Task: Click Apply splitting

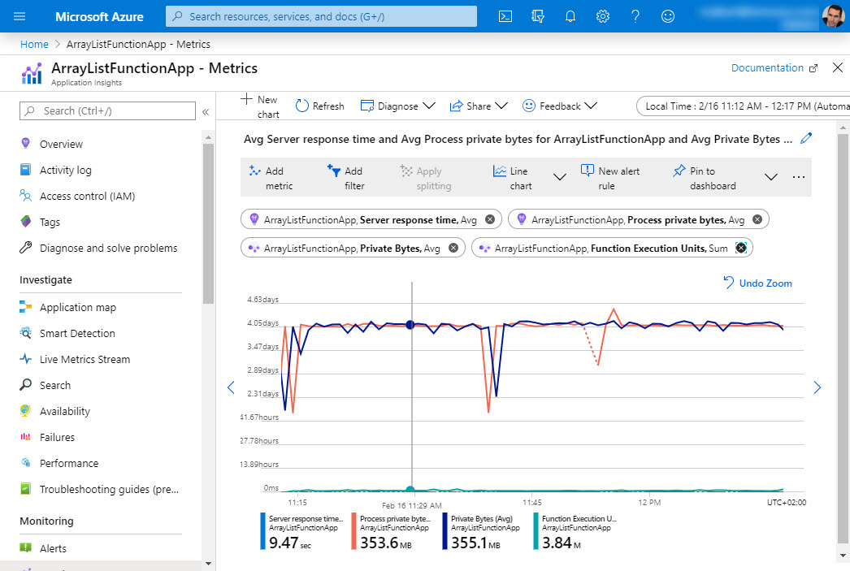Action: click(x=426, y=178)
